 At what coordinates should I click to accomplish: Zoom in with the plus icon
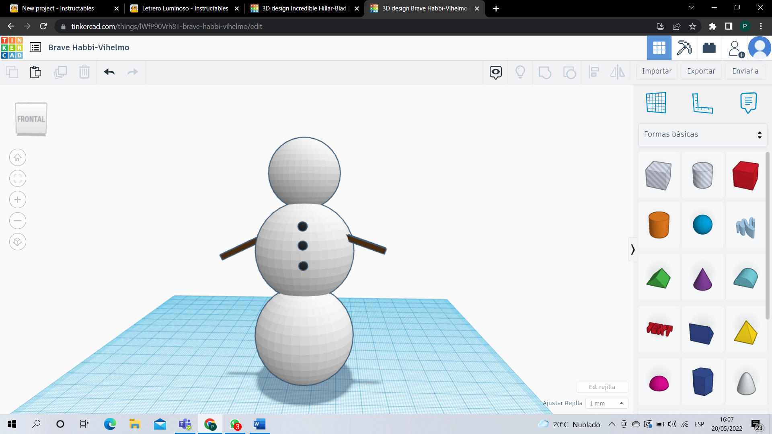(x=18, y=200)
